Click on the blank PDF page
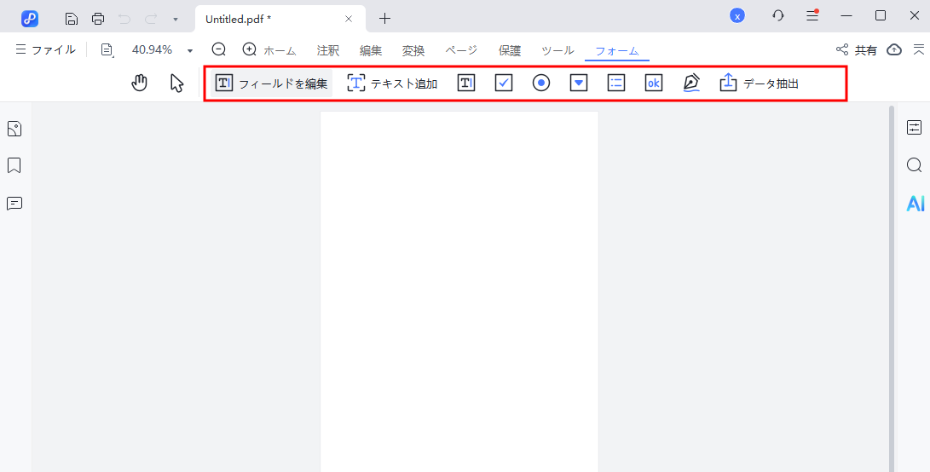The image size is (930, 472). tap(459, 291)
